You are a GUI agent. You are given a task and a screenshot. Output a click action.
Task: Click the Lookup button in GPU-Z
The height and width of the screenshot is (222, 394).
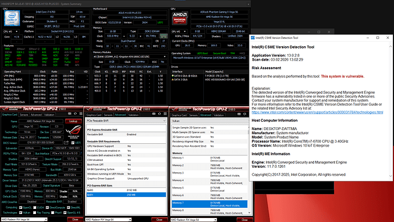(x=73, y=121)
